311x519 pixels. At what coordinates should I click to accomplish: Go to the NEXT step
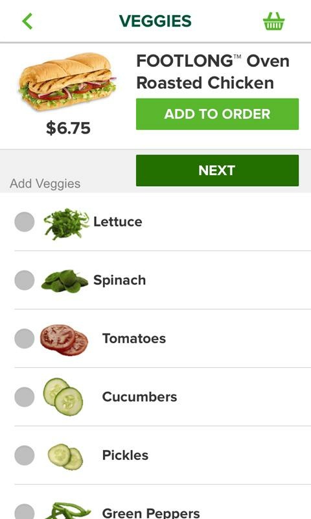point(217,171)
